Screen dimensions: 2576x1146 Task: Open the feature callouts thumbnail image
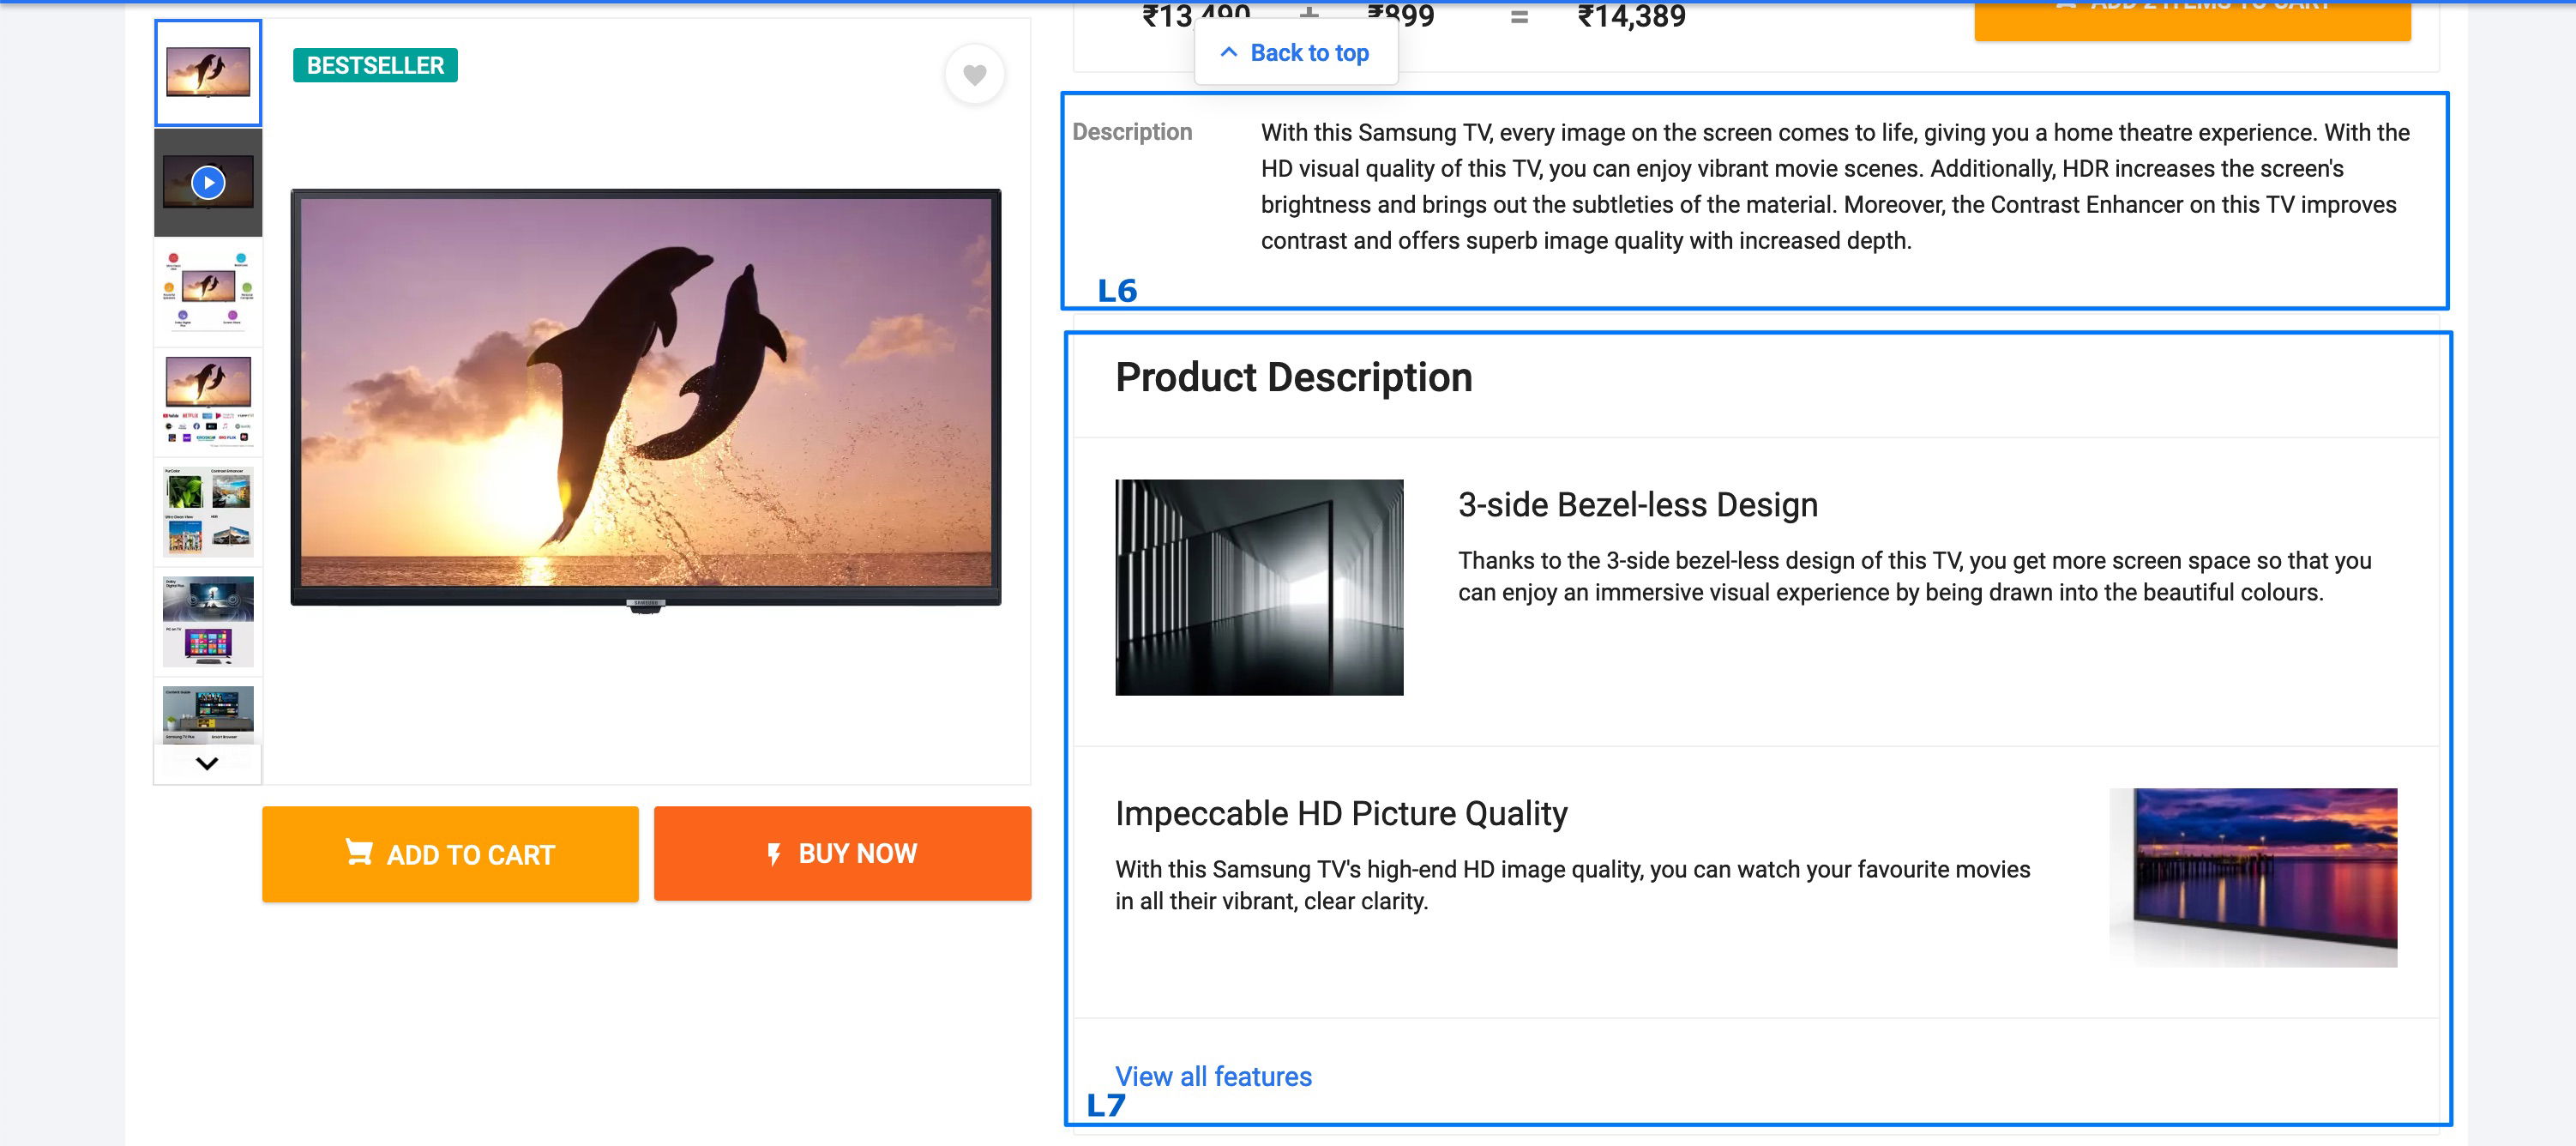point(208,291)
